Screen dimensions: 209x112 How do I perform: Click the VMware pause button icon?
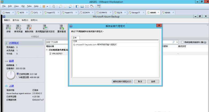pos(44,6)
